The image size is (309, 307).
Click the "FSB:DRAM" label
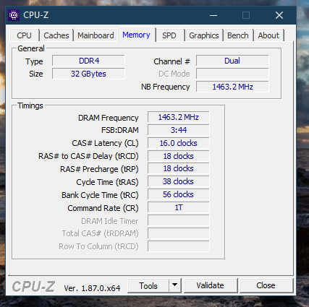point(120,130)
